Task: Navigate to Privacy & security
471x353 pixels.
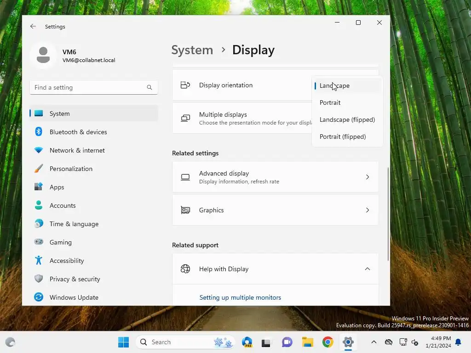Action: 94,279
